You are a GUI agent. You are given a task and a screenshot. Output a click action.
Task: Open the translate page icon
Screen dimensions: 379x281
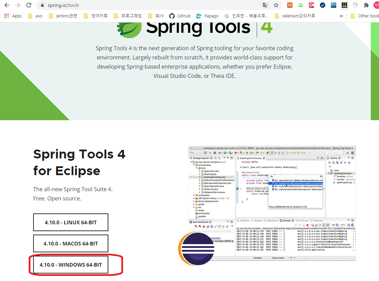click(x=265, y=5)
